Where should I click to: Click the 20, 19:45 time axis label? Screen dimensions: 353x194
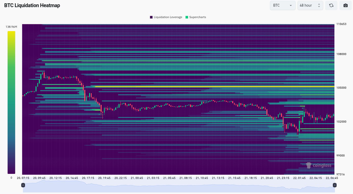[104, 178]
